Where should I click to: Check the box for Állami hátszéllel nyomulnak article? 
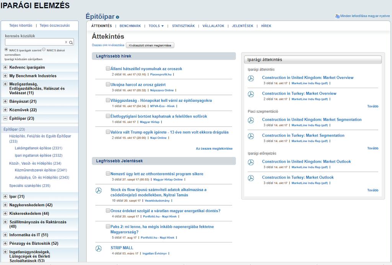tap(108, 69)
